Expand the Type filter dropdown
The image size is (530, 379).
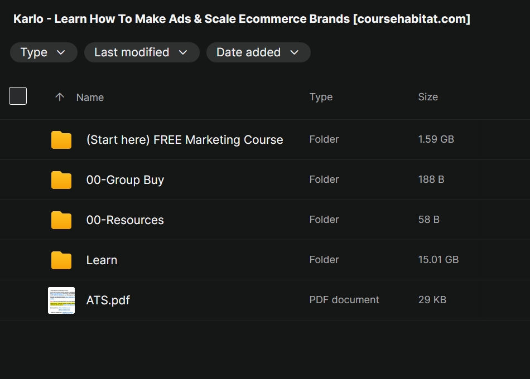(43, 52)
